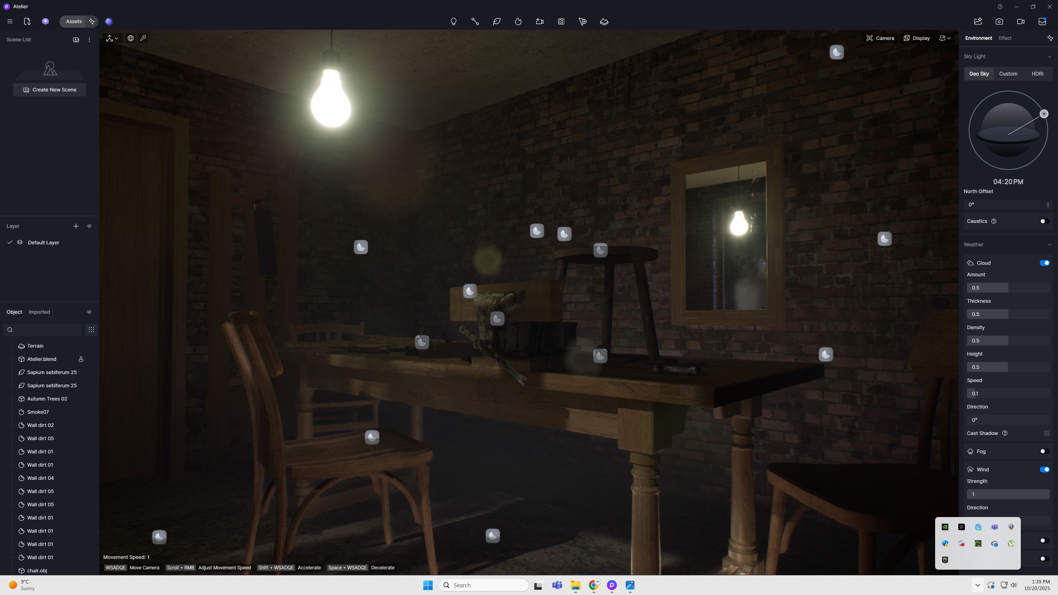Click the add scene icon beside Scene List
This screenshot has width=1058, height=595.
(76, 40)
